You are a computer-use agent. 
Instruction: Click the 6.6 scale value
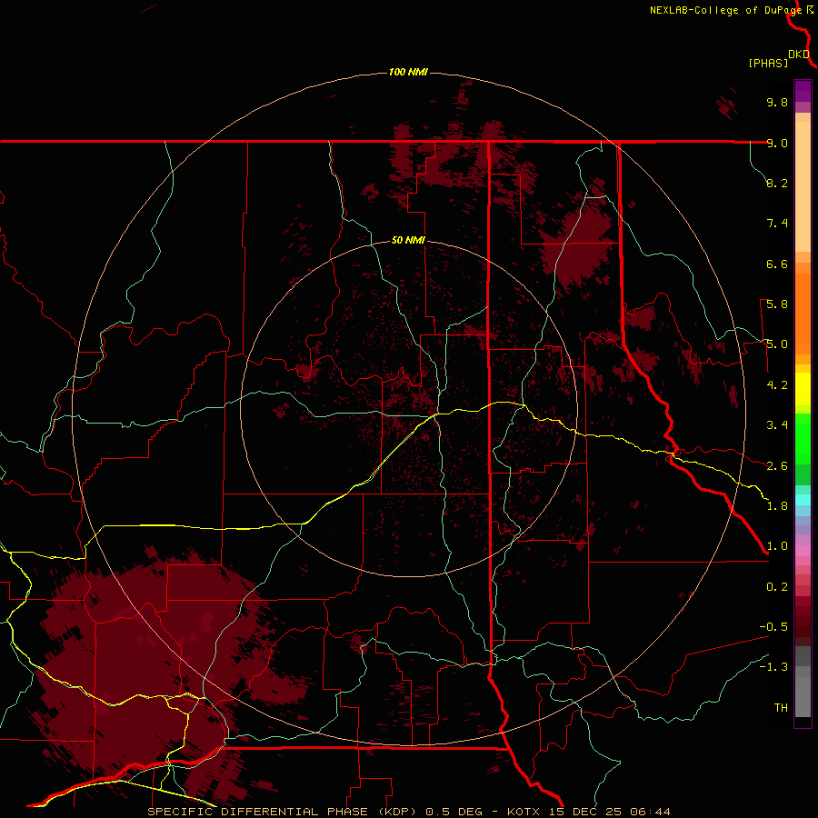pos(777,264)
